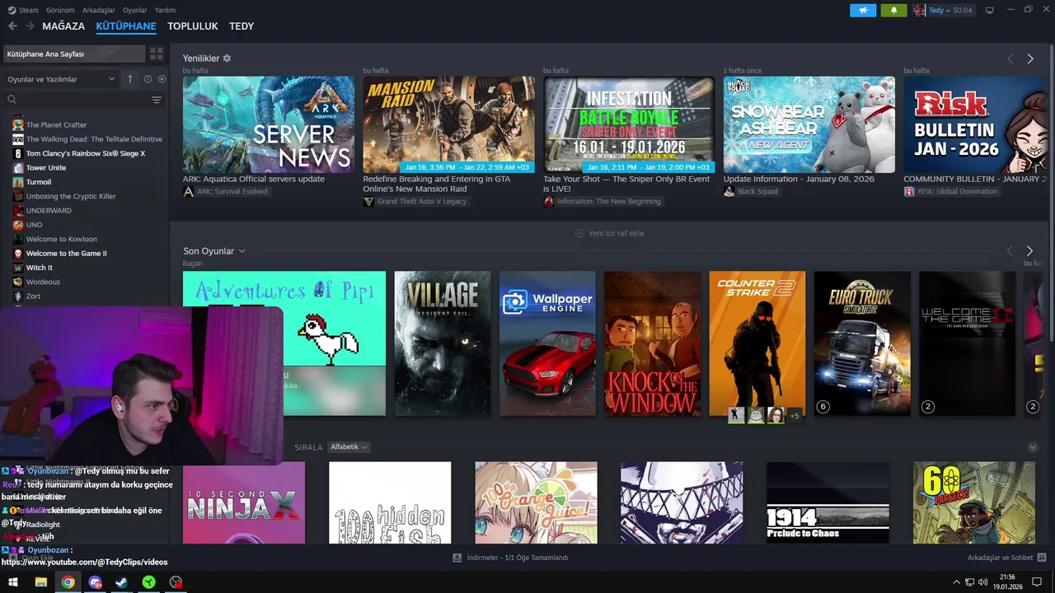This screenshot has width=1055, height=593.
Task: Open ARK: Survival Evolved news source link
Action: click(x=231, y=191)
